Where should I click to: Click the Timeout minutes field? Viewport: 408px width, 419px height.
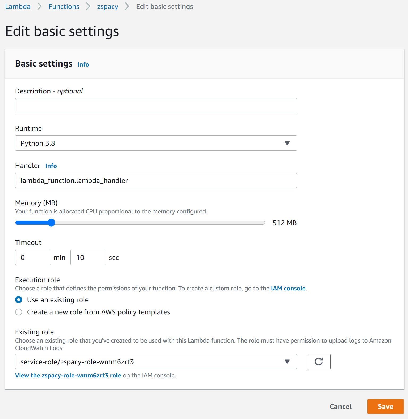[x=33, y=257]
